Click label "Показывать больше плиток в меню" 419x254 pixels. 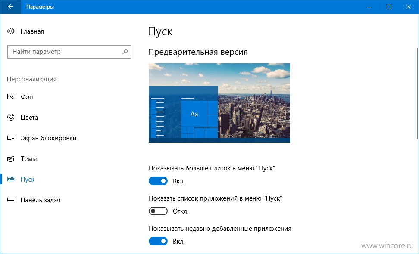click(212, 168)
